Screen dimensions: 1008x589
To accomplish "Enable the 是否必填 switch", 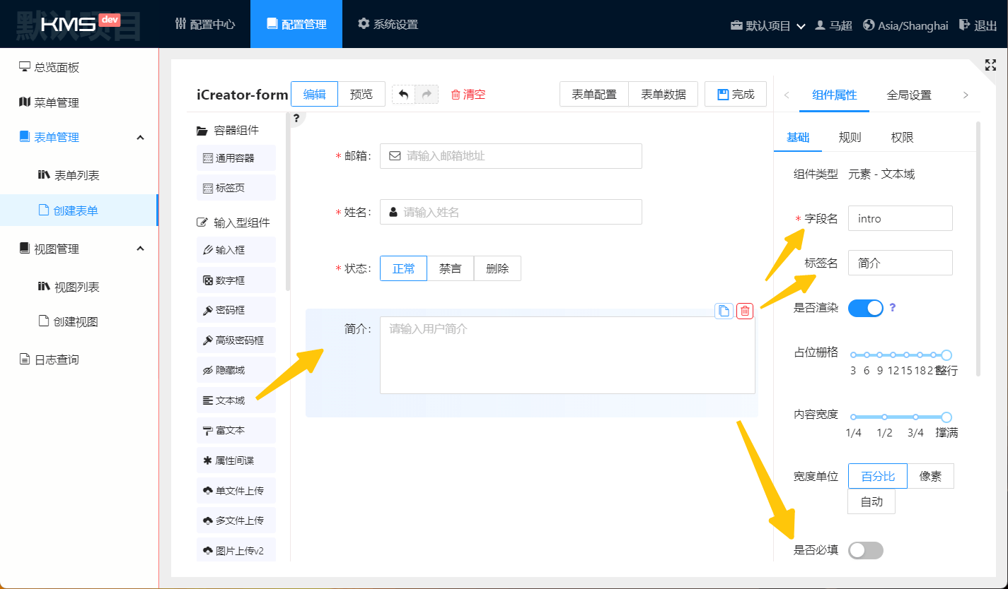I will click(866, 550).
